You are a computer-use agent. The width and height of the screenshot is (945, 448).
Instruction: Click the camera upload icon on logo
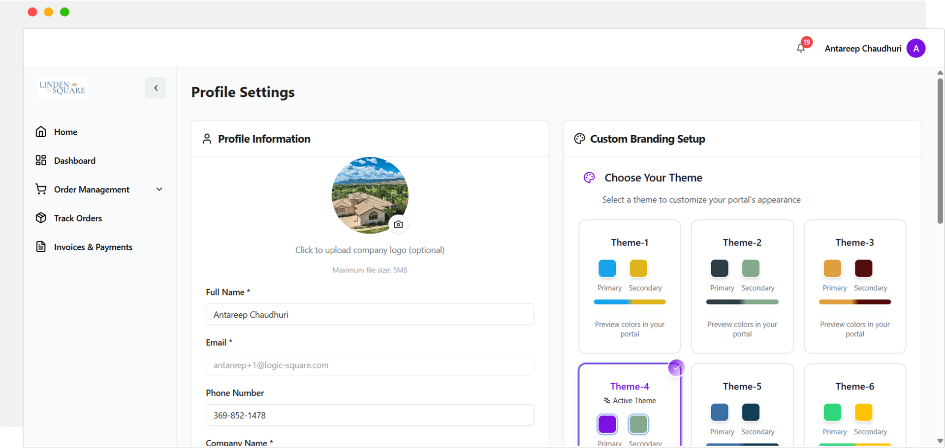398,224
